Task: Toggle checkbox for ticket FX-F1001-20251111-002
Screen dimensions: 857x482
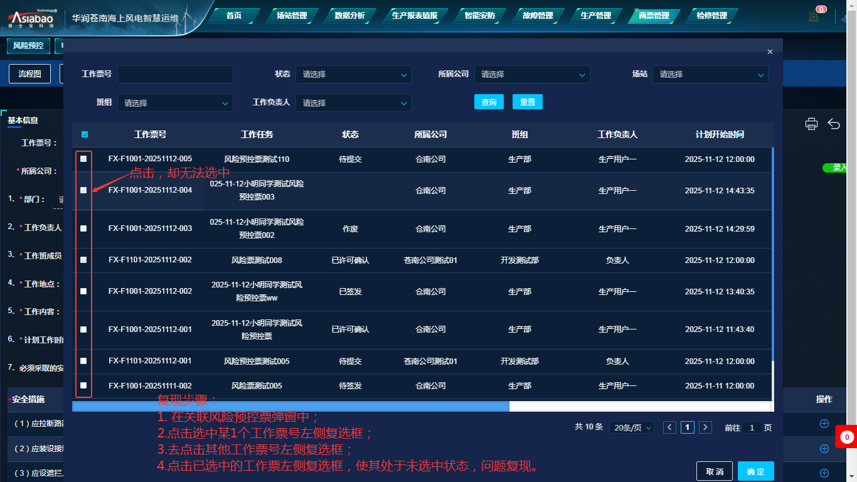Action: pyautogui.click(x=83, y=385)
